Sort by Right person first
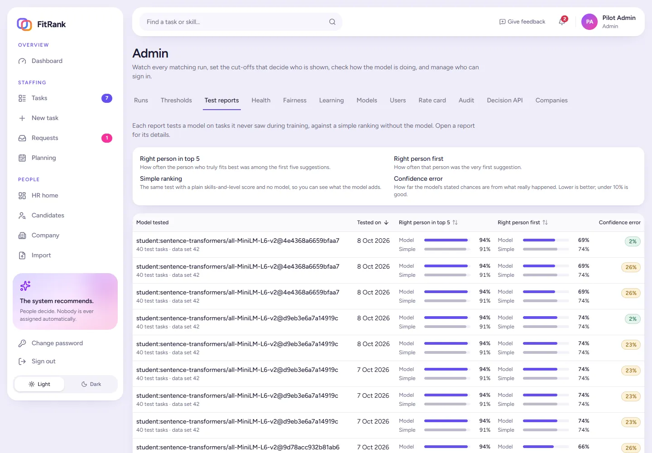This screenshot has height=453, width=652. [523, 222]
